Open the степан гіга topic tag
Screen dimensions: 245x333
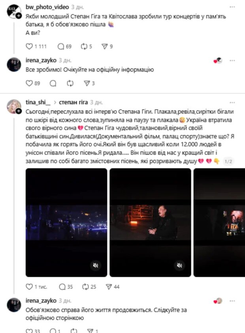[x=73, y=102]
